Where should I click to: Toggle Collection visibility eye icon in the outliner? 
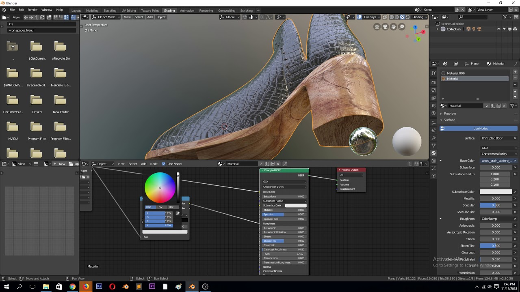point(499,29)
